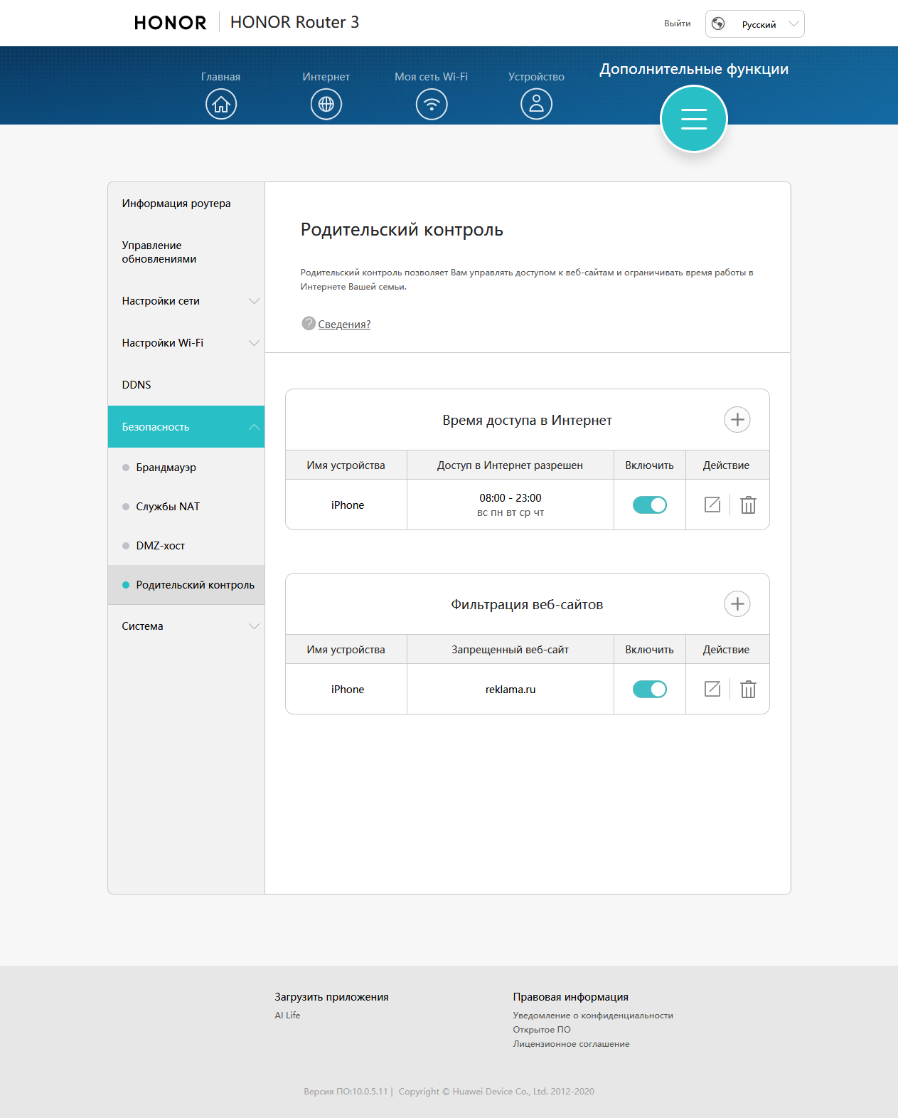Image resolution: width=898 pixels, height=1118 pixels.
Task: Open Уведомление о конфиденциальности link
Action: (593, 1016)
